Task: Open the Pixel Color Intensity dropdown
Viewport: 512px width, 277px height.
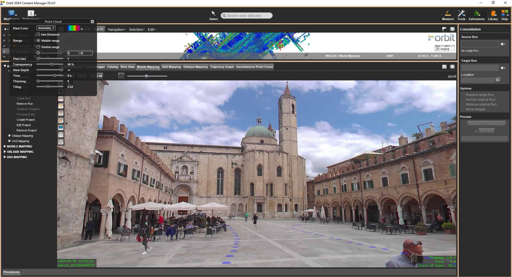Action: coord(46,28)
